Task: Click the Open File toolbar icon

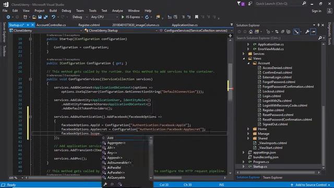Action: point(34,17)
